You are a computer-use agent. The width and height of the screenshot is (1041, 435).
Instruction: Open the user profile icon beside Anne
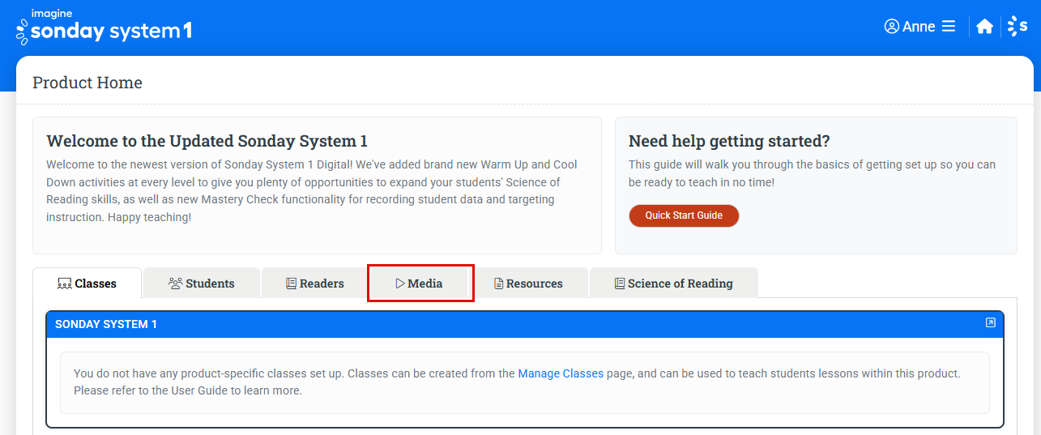(891, 27)
